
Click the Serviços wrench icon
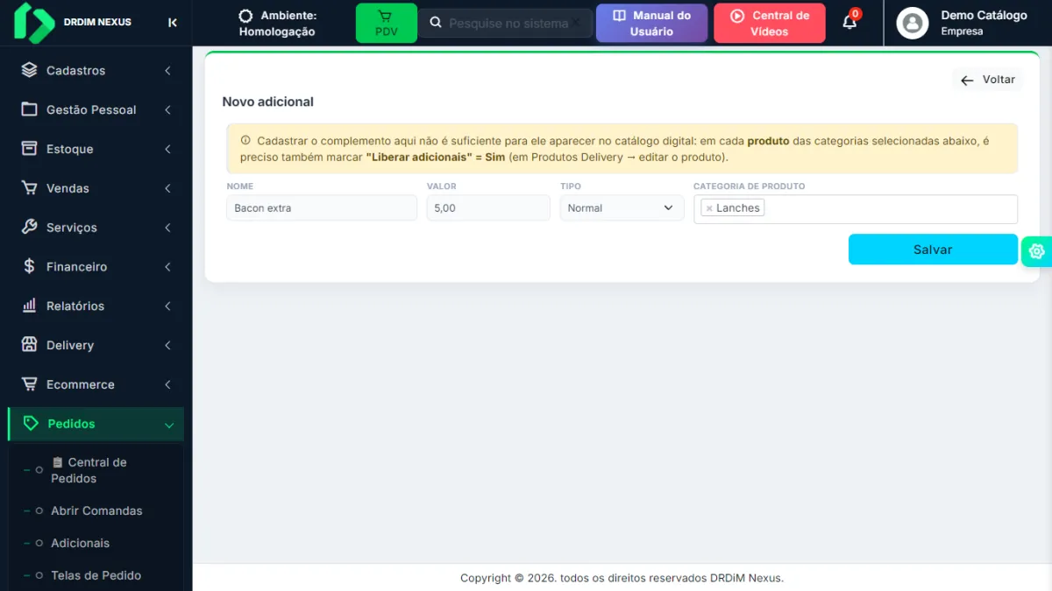point(30,227)
